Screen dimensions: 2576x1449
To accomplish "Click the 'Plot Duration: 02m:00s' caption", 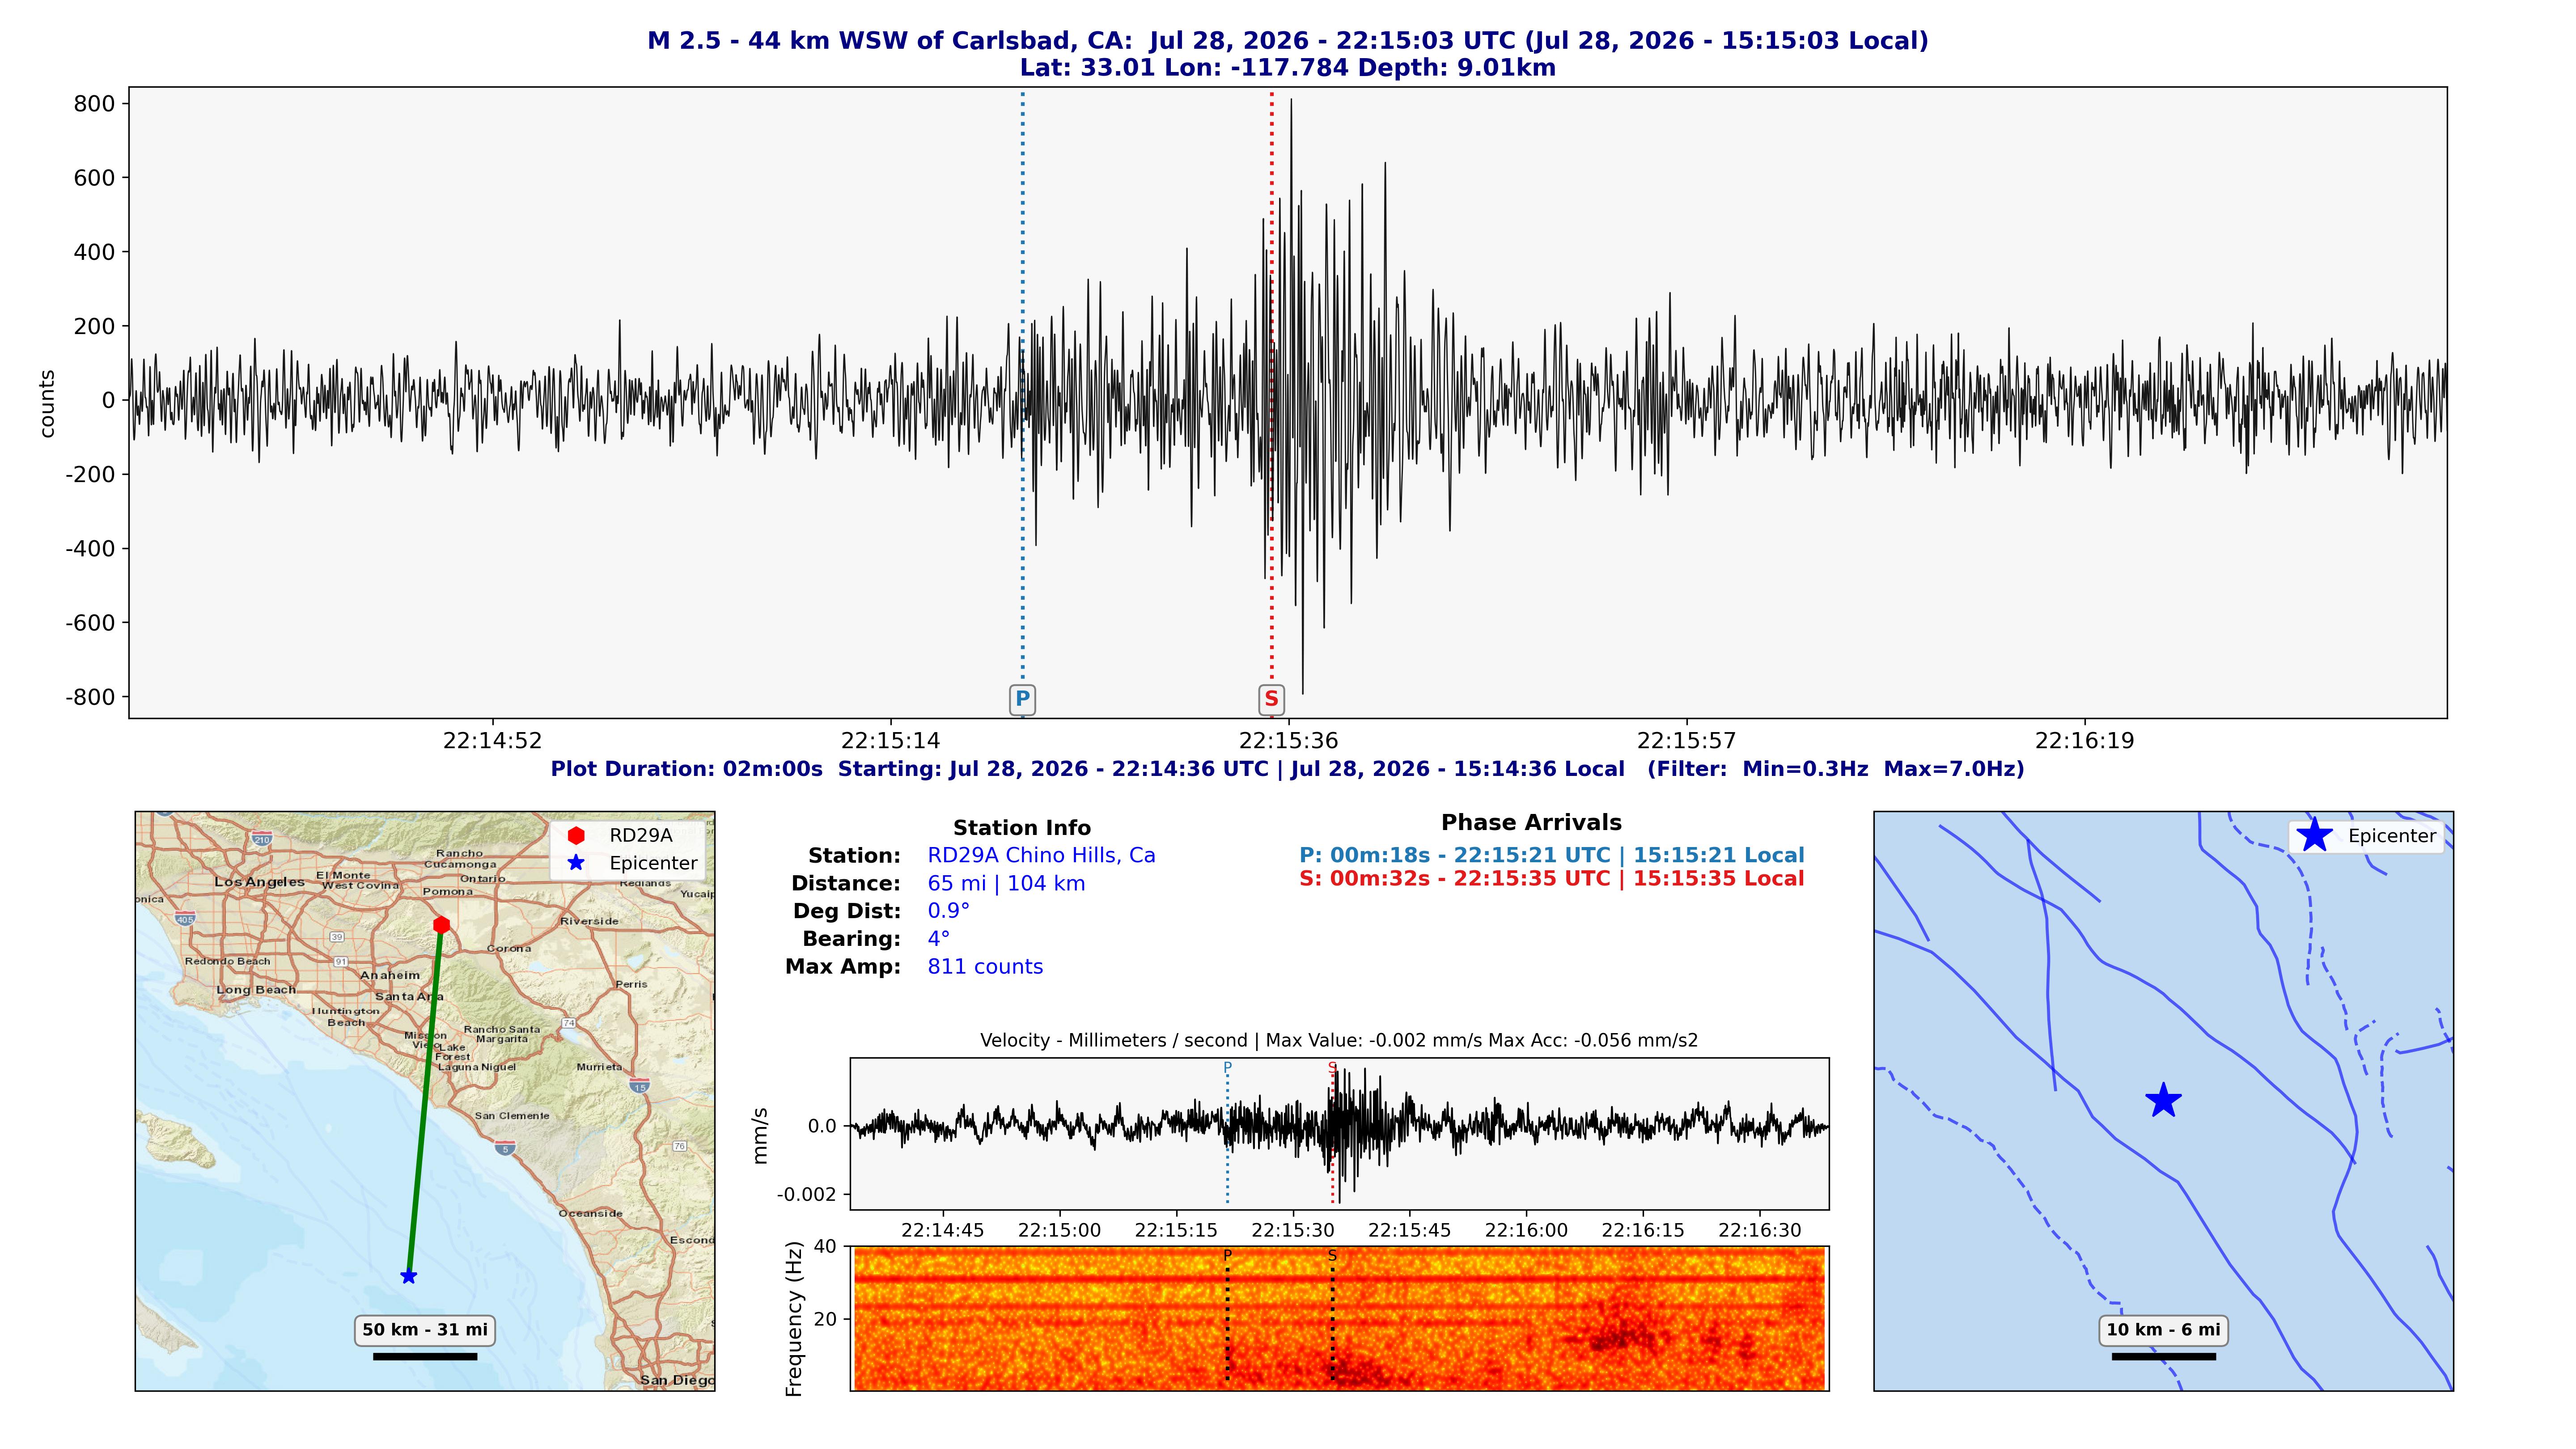I will (1288, 769).
